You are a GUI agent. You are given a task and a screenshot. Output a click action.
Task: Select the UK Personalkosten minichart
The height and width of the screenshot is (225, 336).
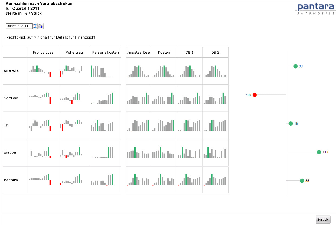coord(105,125)
